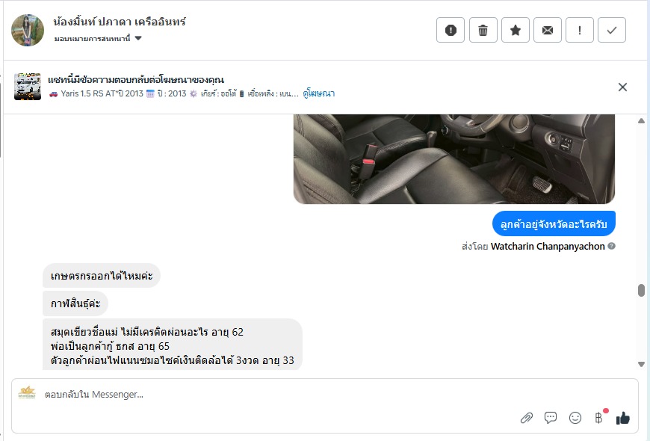Mark conversation as spam with exclamation octagon icon
The width and height of the screenshot is (650, 441).
pos(451,30)
